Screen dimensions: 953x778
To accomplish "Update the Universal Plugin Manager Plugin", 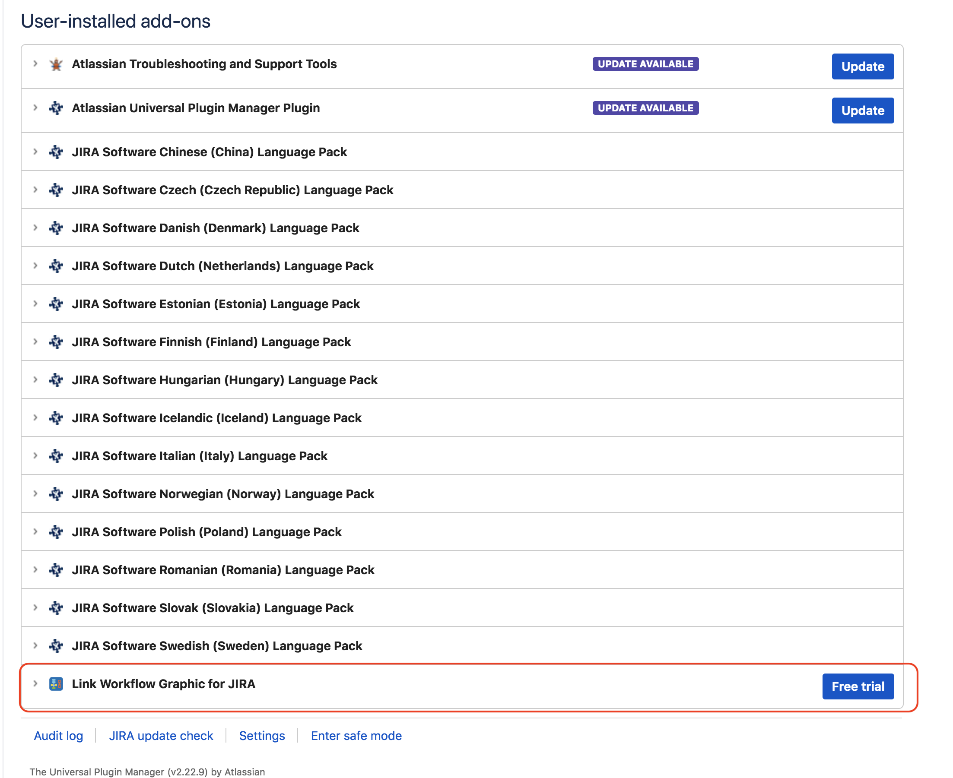I will click(862, 110).
